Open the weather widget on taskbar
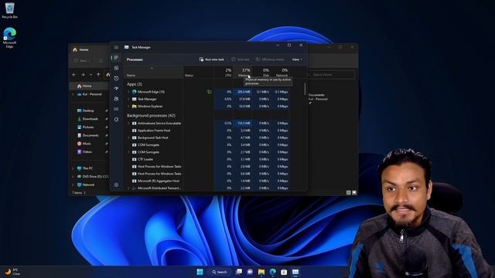 pyautogui.click(x=12, y=272)
